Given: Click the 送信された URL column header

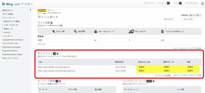Looking at the screenshot, I should pos(144,62).
